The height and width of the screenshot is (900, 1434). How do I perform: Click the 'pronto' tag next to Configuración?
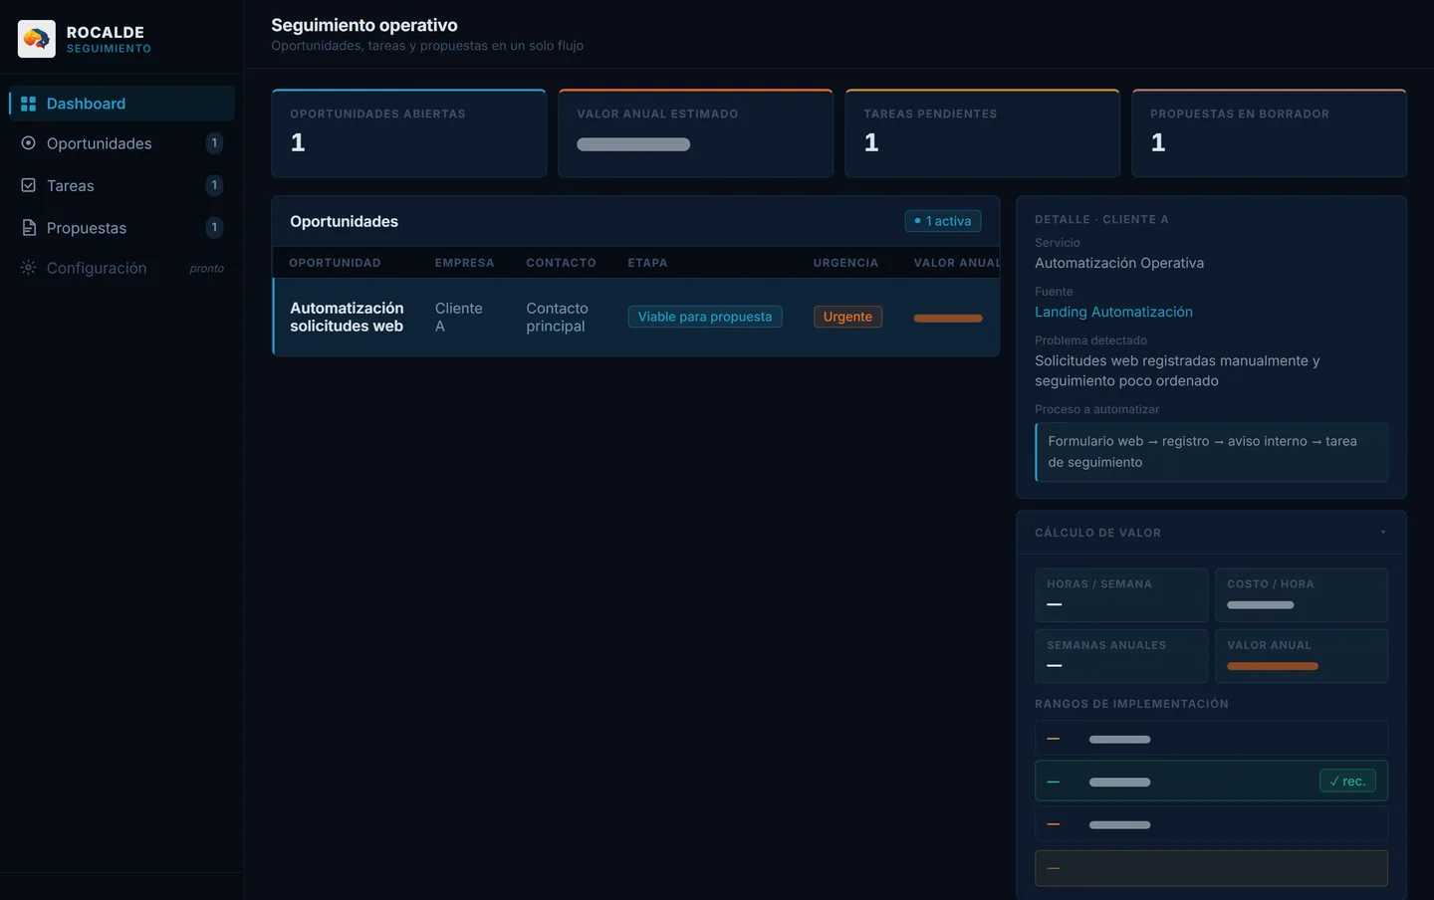(207, 268)
